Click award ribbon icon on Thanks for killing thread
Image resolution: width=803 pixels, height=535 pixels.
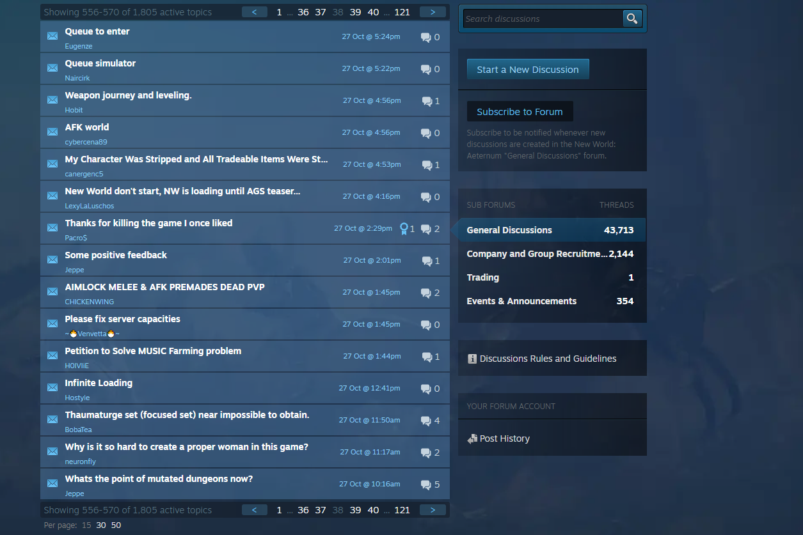tap(404, 228)
